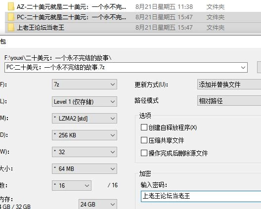This screenshot has height=209, width=261.
Task: Open the CPU threads 16 dropdown
Action: pyautogui.click(x=72, y=185)
